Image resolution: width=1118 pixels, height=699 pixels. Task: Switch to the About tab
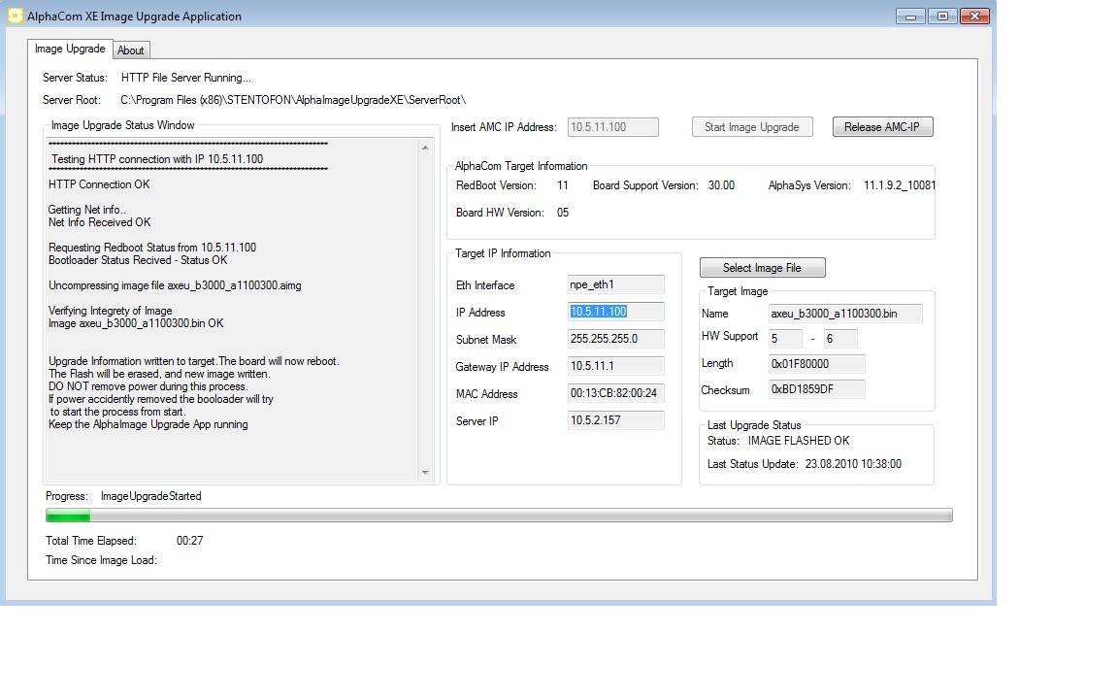(131, 50)
